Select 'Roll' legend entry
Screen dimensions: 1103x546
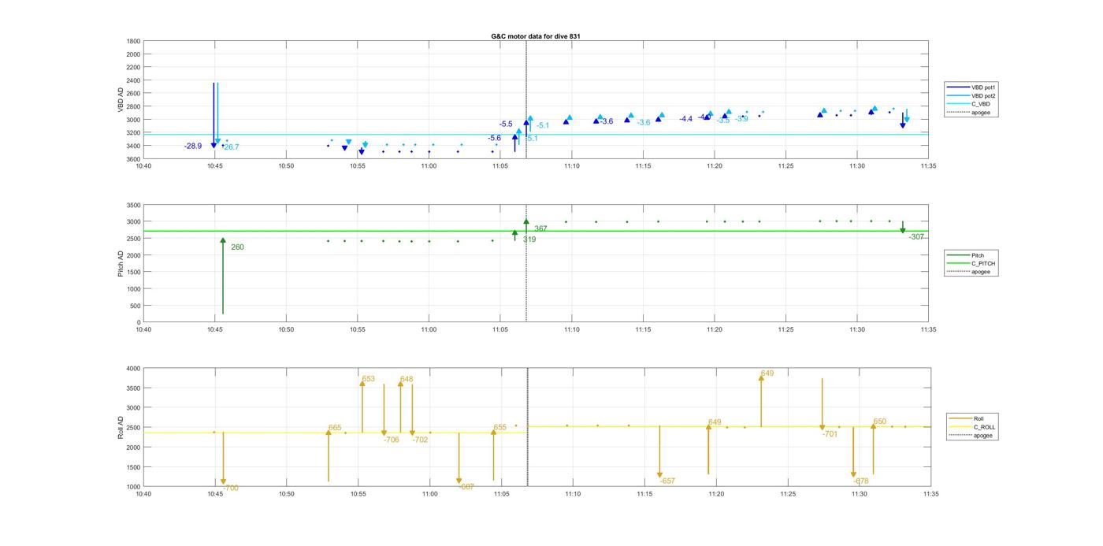click(x=979, y=418)
